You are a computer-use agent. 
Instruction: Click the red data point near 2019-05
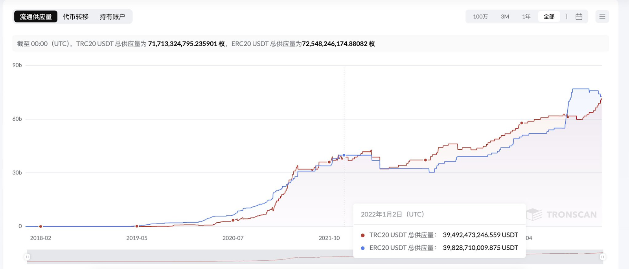pyautogui.click(x=137, y=226)
